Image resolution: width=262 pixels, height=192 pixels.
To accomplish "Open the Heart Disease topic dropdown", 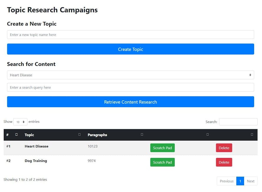I will (130, 75).
